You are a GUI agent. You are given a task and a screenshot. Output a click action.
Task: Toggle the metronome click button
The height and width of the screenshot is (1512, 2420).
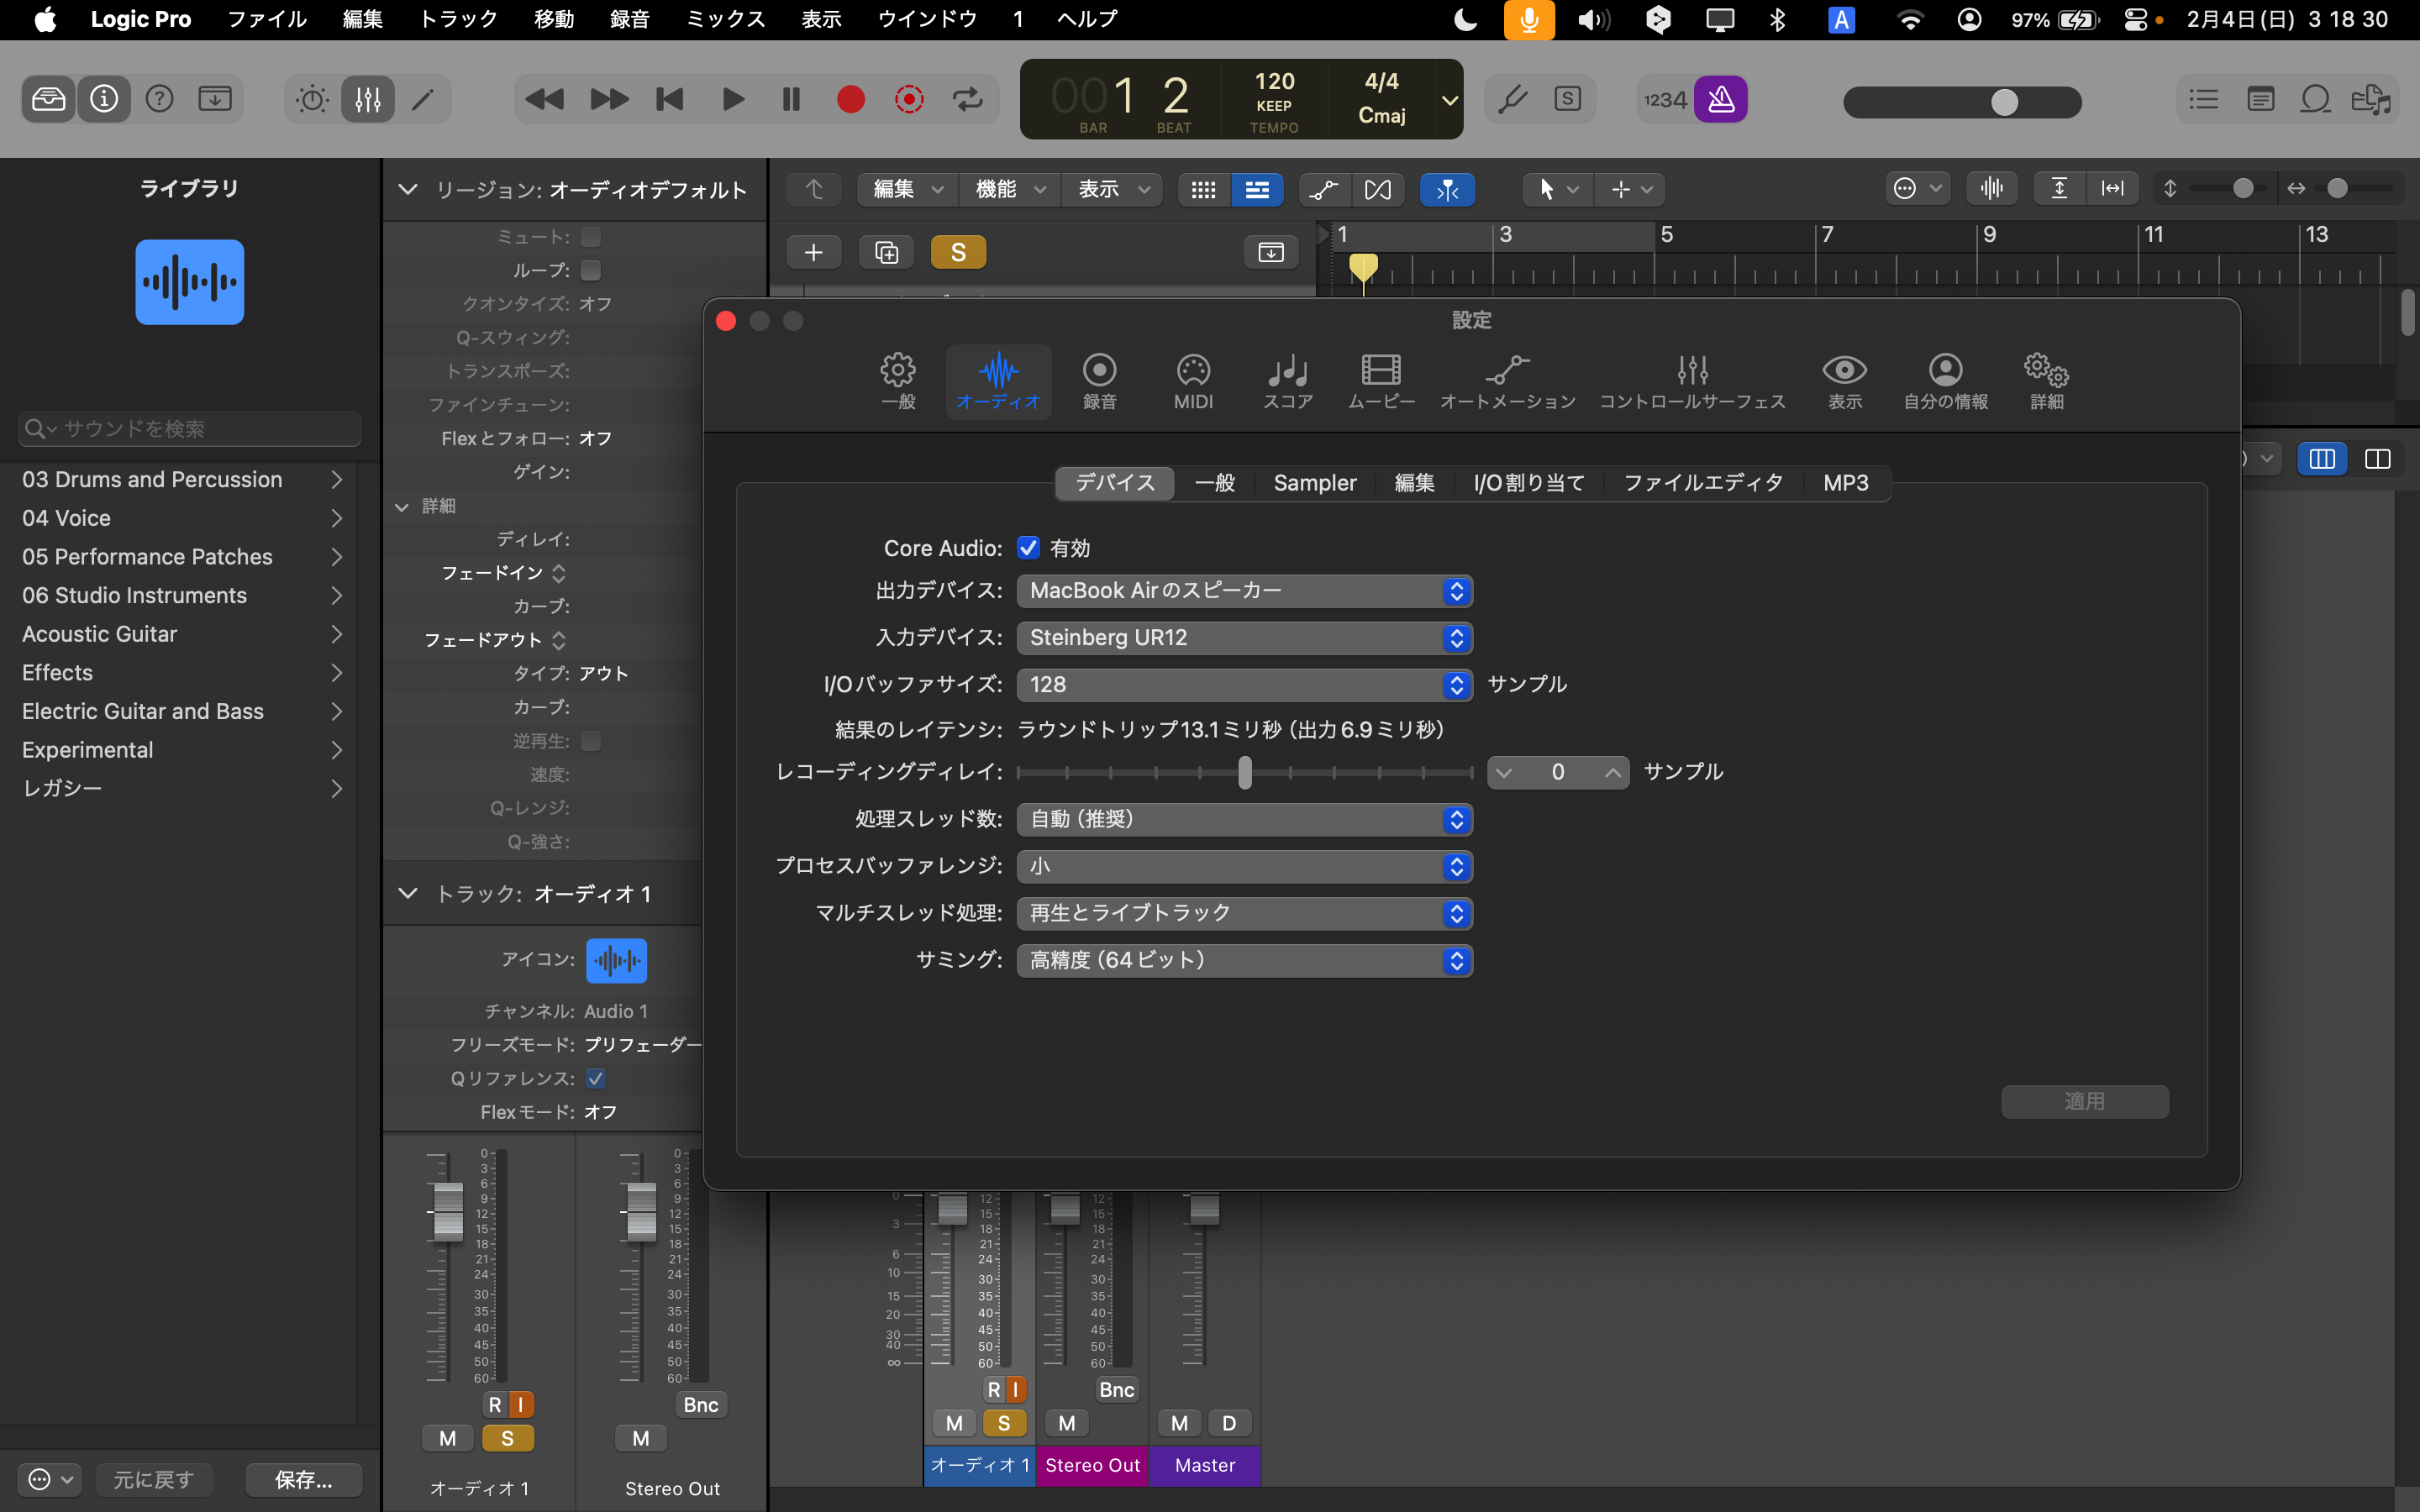pyautogui.click(x=1720, y=99)
